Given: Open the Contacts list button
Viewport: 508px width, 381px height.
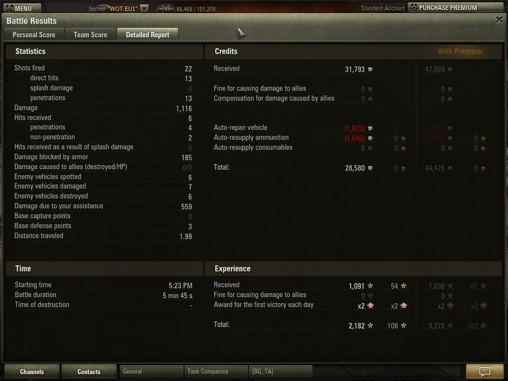Looking at the screenshot, I should (x=89, y=372).
